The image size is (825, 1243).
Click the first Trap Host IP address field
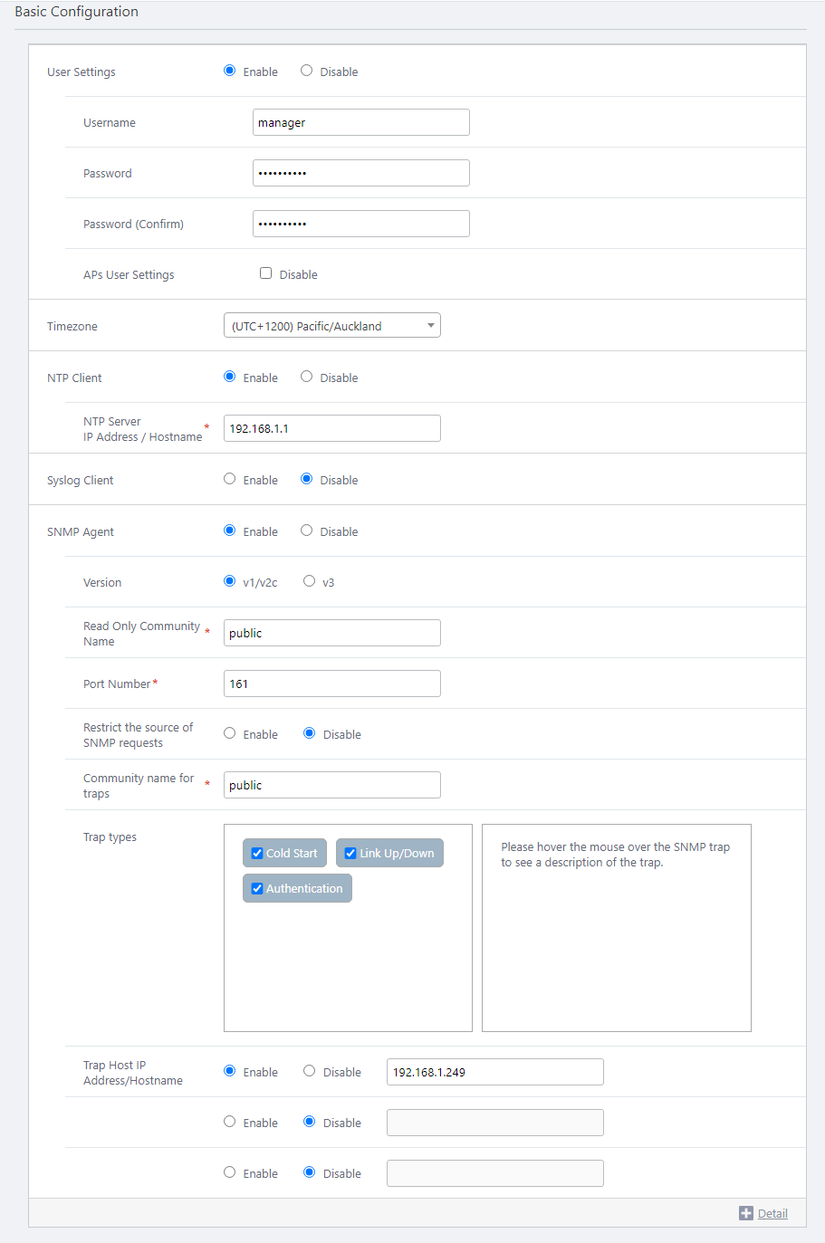(x=494, y=1072)
